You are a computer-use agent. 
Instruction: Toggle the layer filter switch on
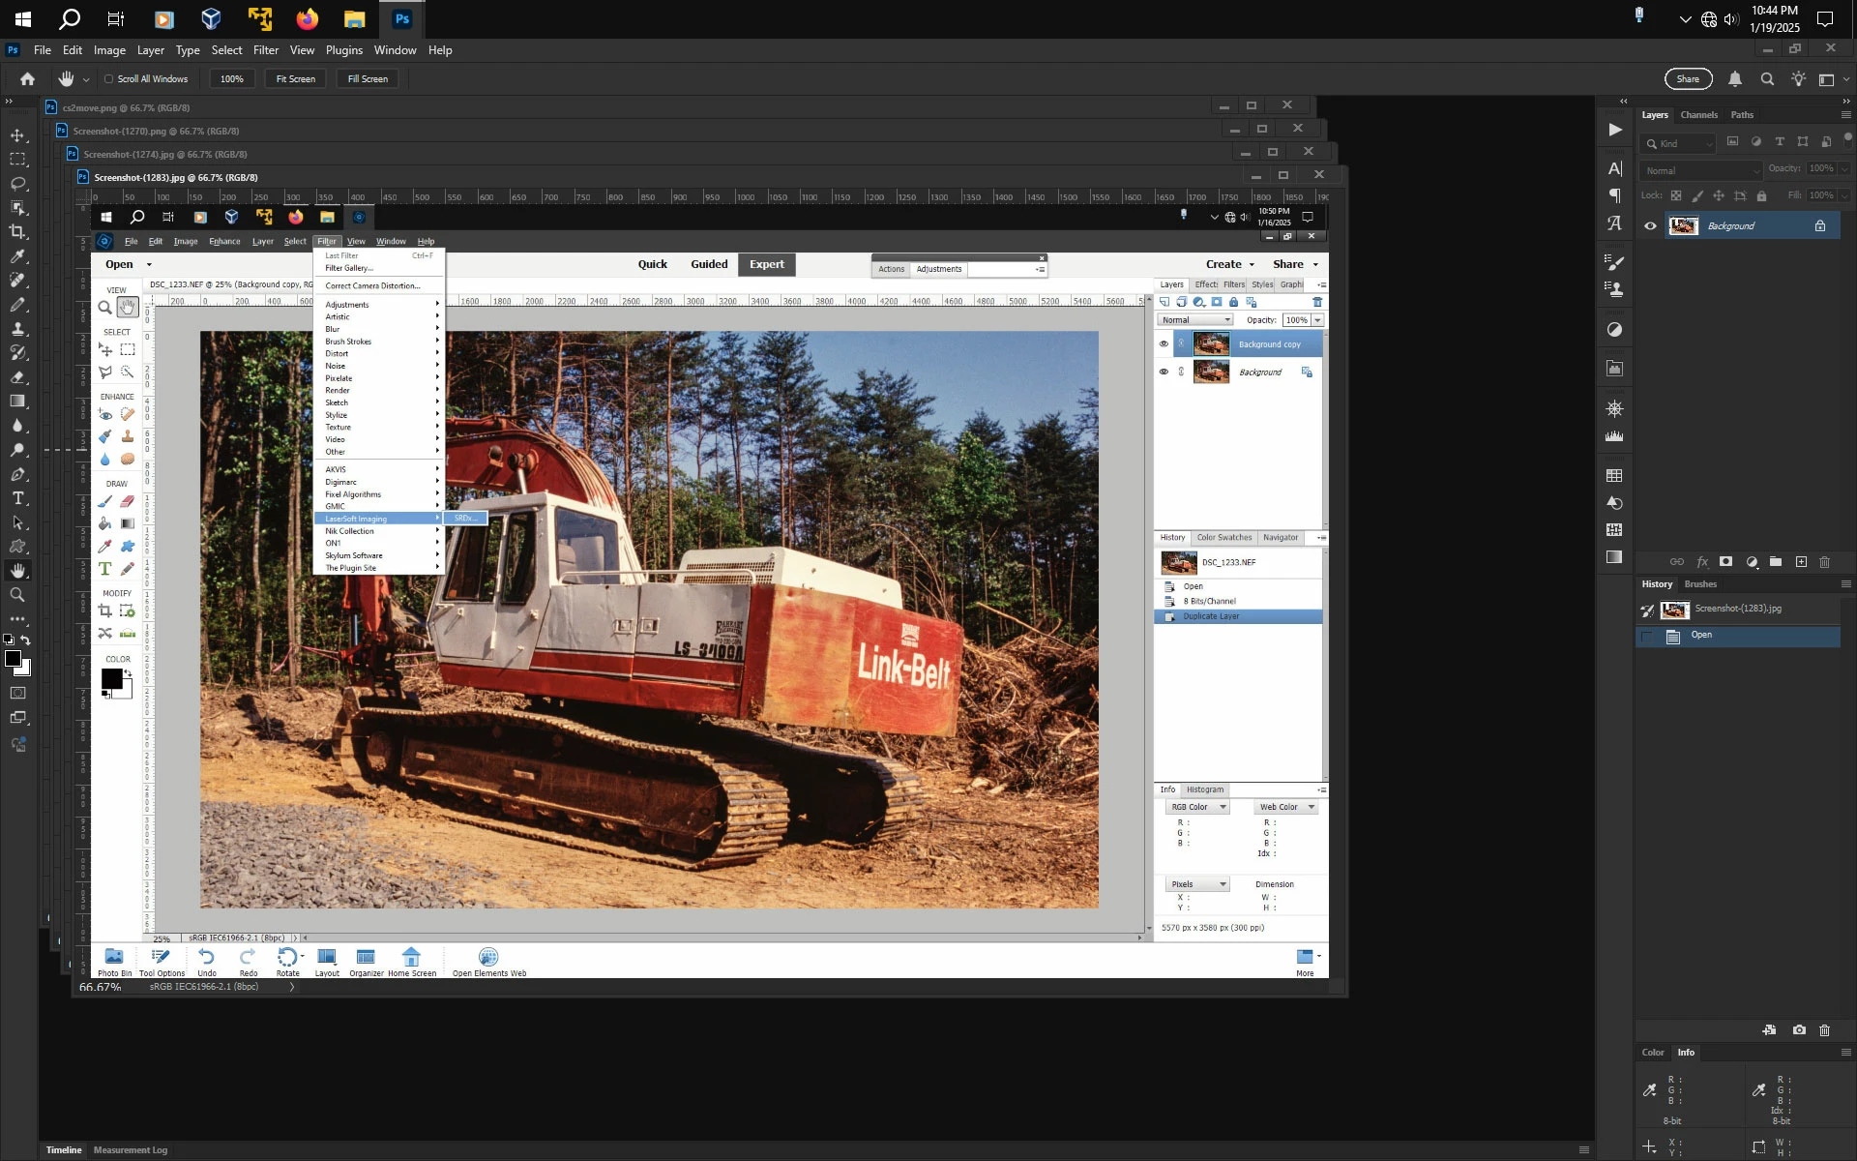coord(1847,139)
